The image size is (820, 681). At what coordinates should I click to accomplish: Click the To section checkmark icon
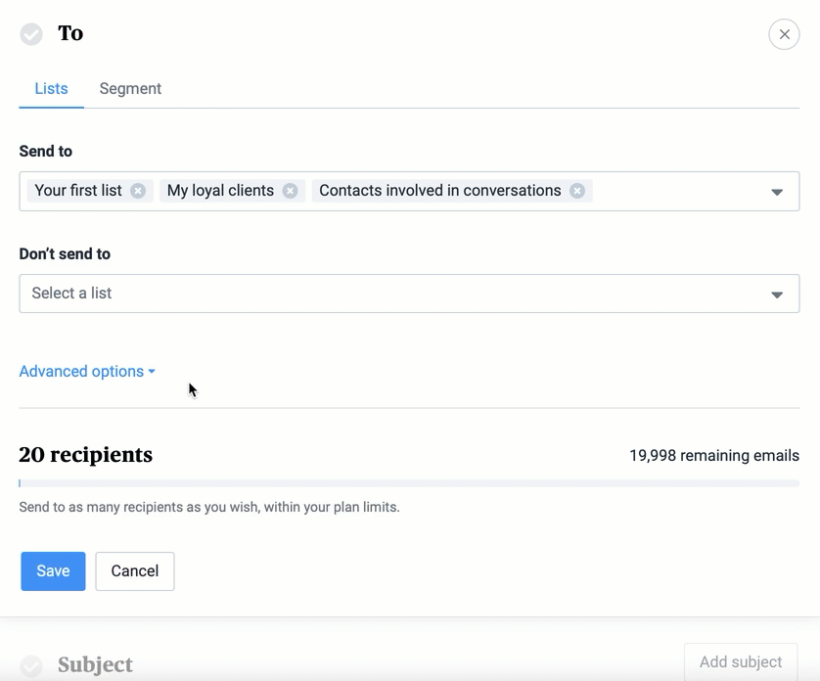tap(31, 34)
